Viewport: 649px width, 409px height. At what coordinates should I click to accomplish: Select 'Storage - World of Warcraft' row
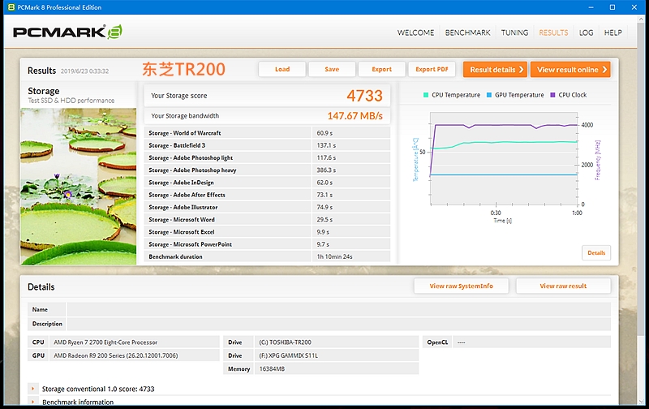click(x=267, y=133)
